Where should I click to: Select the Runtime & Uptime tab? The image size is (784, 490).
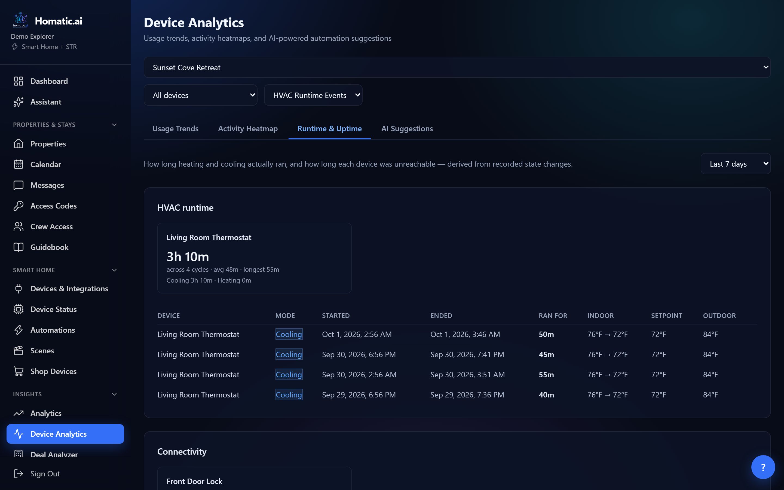(329, 129)
